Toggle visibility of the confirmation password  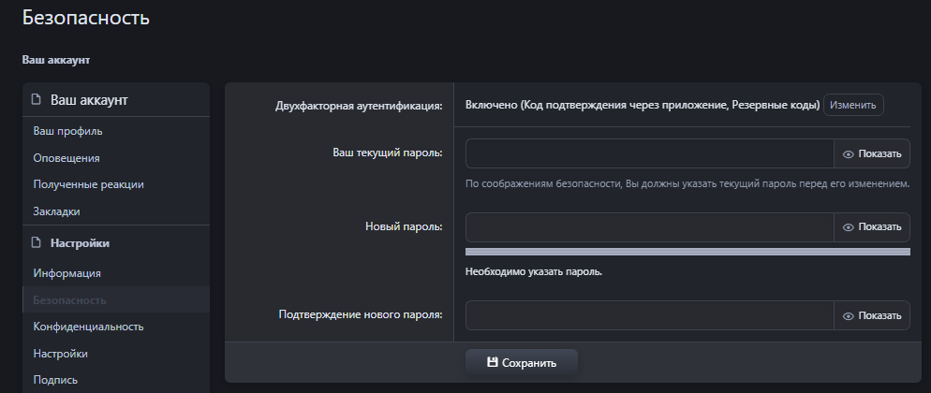[x=872, y=315]
